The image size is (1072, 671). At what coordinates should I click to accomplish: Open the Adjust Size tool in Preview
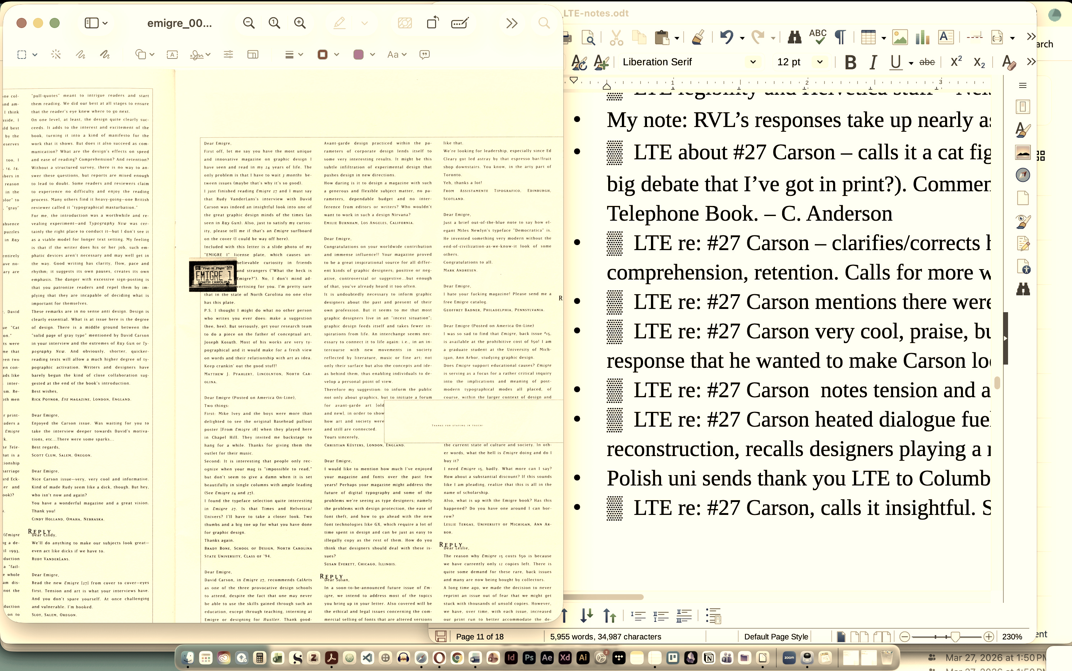click(253, 55)
